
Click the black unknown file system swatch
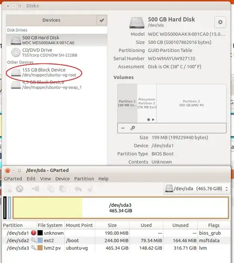coord(40,233)
